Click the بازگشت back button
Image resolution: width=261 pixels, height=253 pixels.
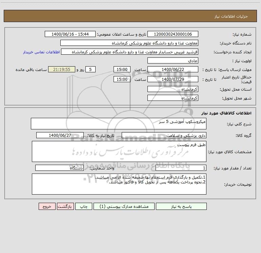pyautogui.click(x=65, y=206)
